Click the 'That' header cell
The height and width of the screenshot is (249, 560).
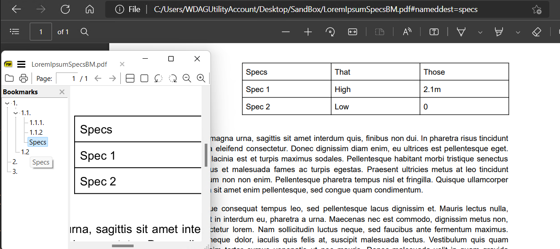pyautogui.click(x=375, y=72)
